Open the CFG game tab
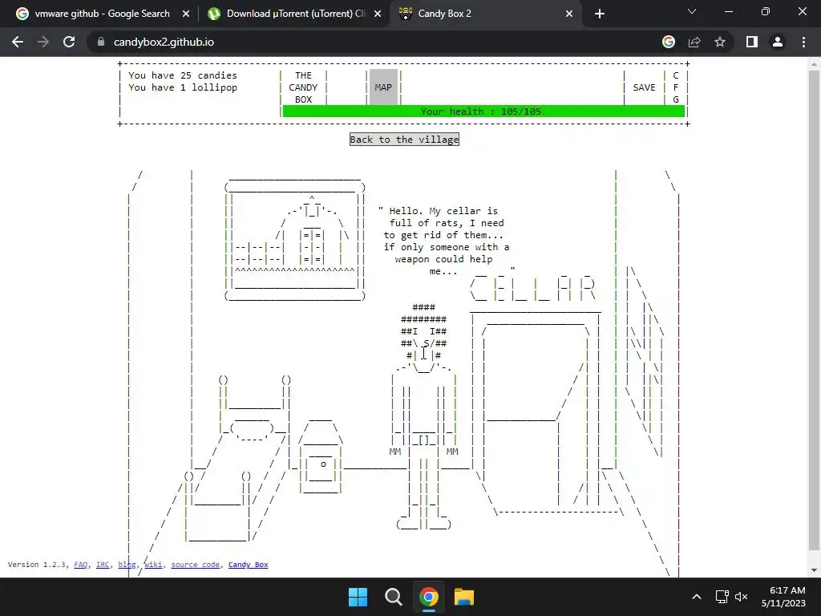The width and height of the screenshot is (821, 616). click(675, 87)
